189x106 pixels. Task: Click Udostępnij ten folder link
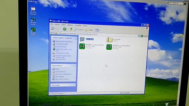(x=62, y=53)
